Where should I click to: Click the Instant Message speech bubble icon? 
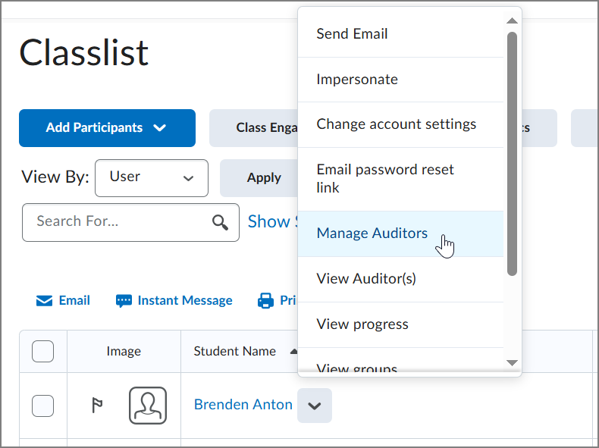point(124,301)
